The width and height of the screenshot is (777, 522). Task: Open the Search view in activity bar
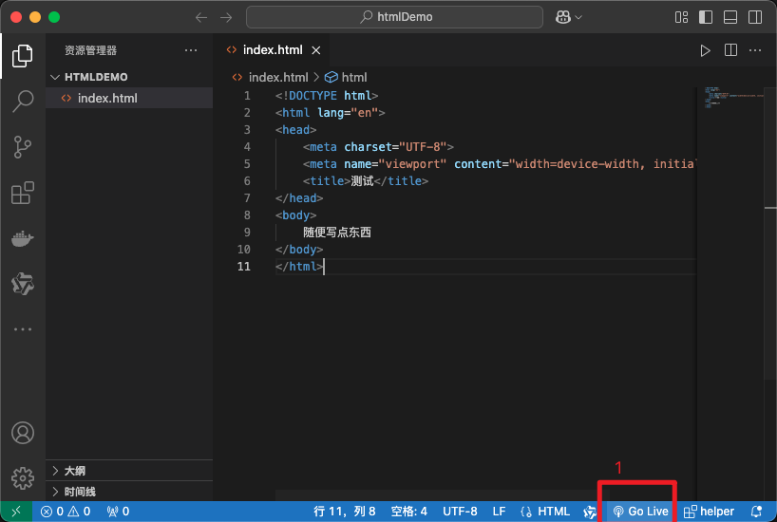click(23, 102)
